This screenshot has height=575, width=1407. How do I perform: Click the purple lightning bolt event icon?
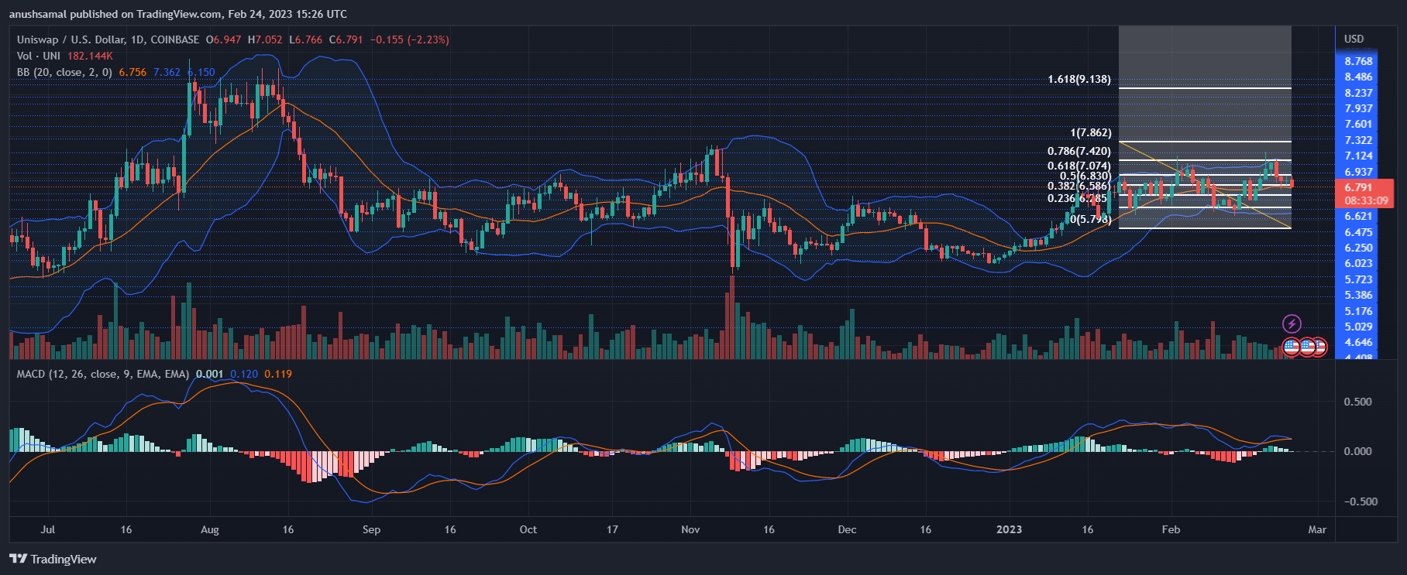tap(1292, 323)
